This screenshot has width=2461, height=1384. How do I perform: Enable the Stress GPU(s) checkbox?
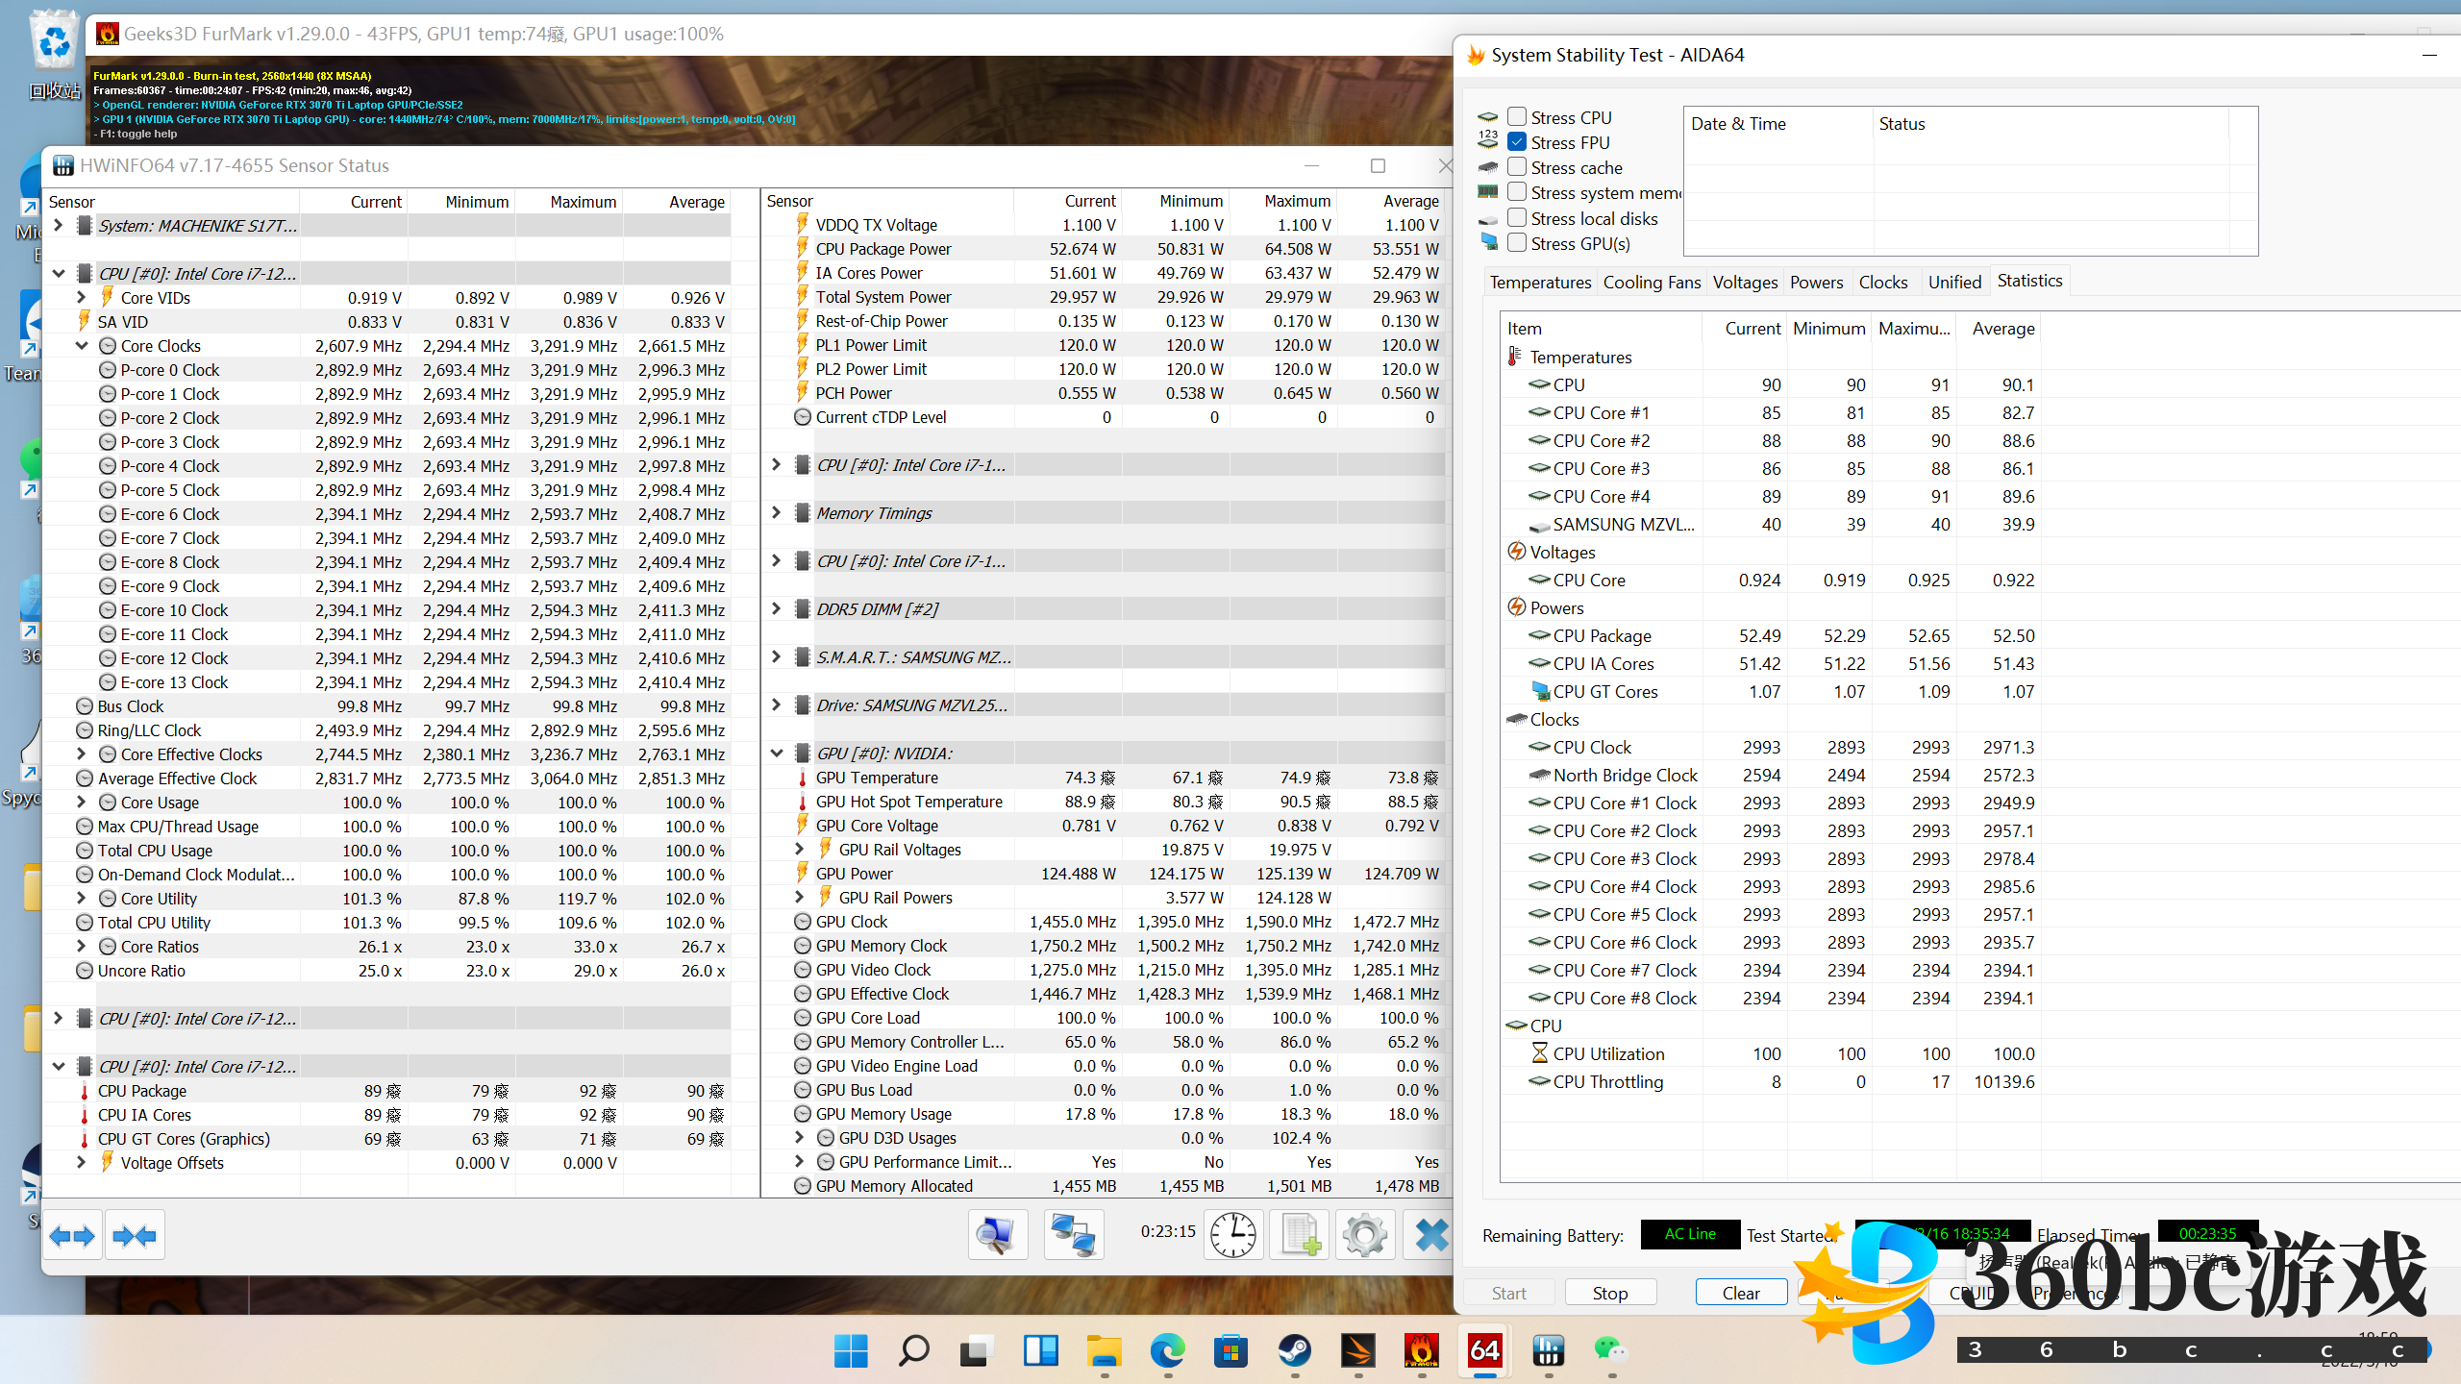pyautogui.click(x=1517, y=243)
